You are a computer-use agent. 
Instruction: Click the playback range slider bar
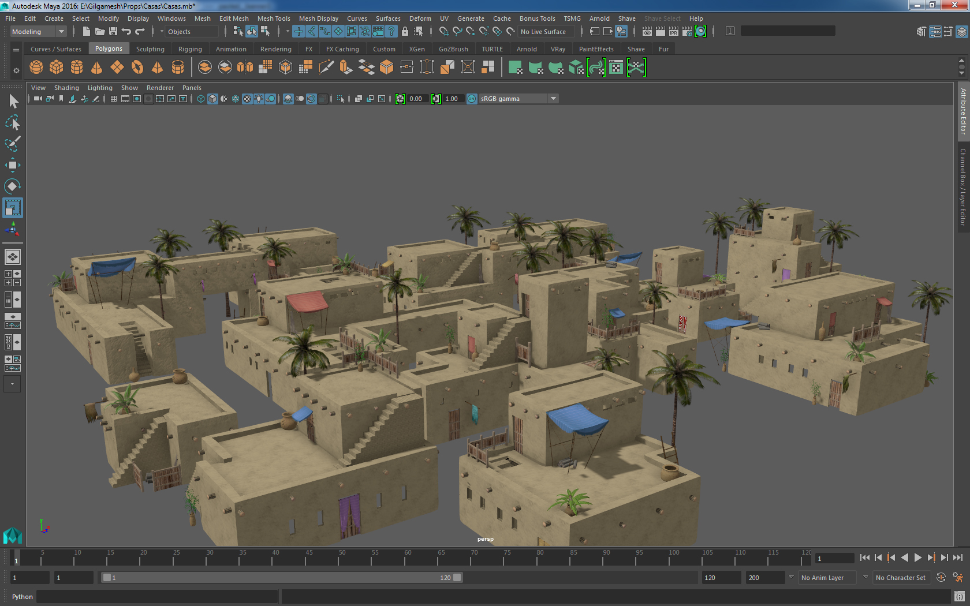coord(281,578)
